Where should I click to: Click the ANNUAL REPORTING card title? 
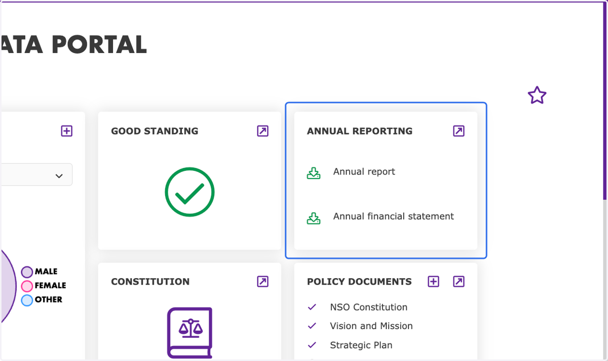coord(360,131)
